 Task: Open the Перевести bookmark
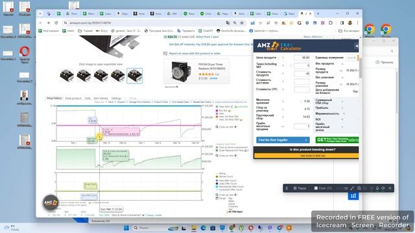[186, 31]
